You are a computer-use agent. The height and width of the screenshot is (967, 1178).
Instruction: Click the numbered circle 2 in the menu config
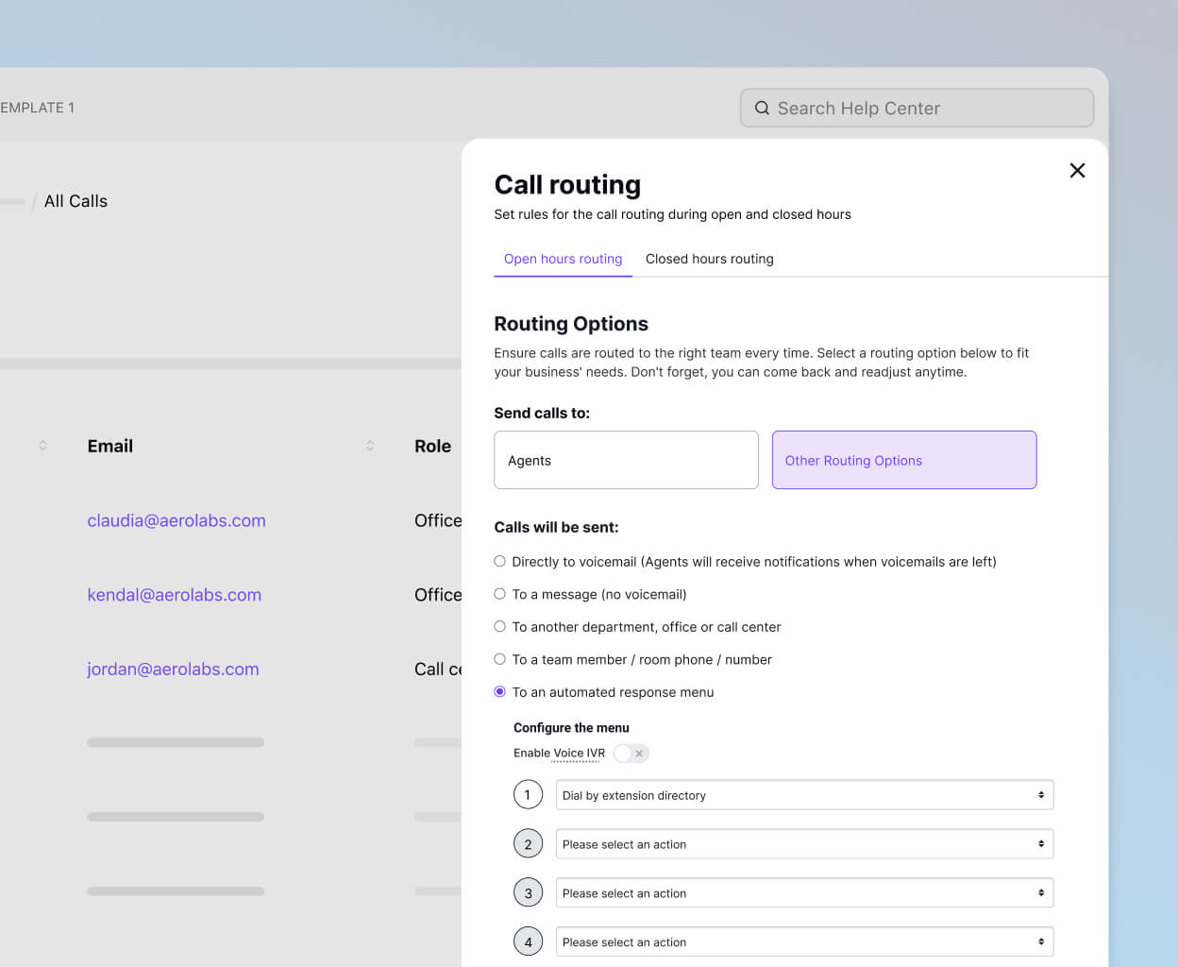pos(528,843)
